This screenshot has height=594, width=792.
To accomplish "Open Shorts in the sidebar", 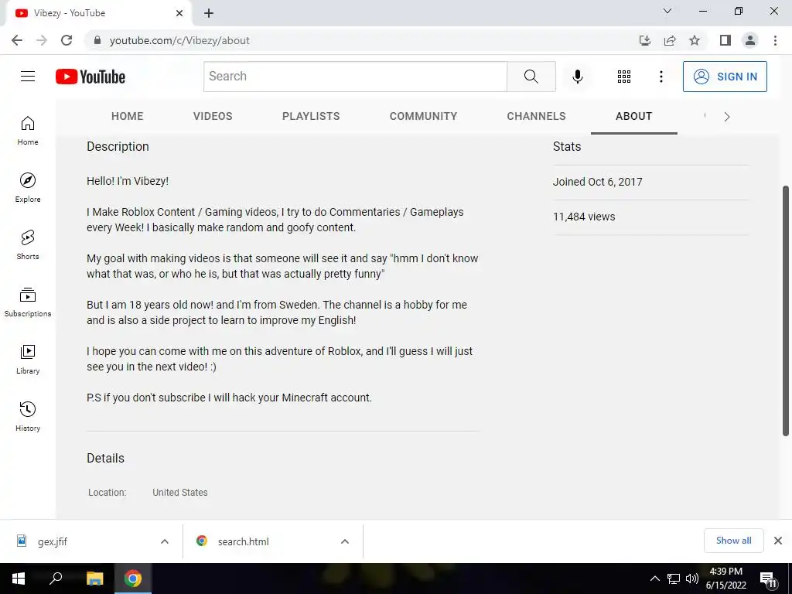I will coord(28,245).
